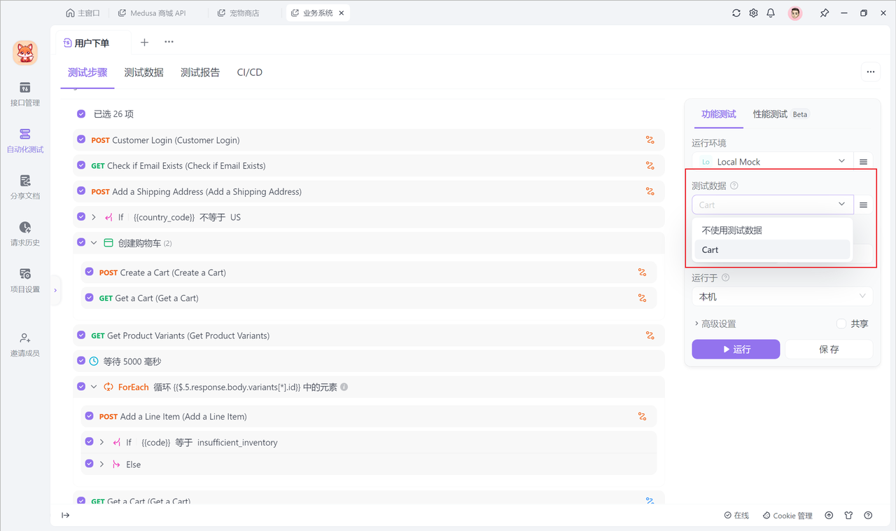The image size is (896, 531).
Task: Click 在线 status indicator
Action: tap(736, 516)
